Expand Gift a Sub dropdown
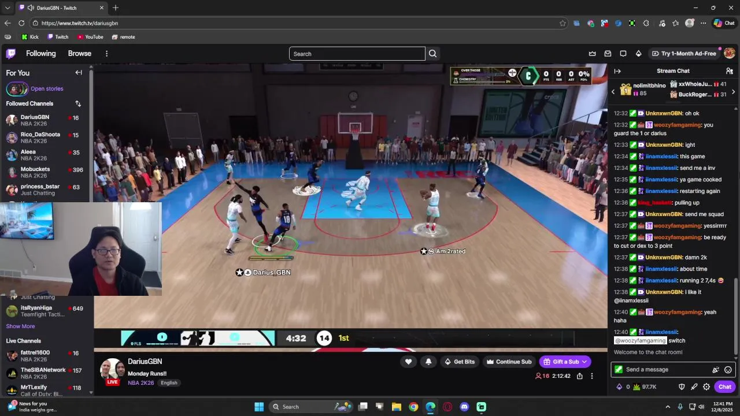Screen dimensions: 740x416 click(584, 362)
